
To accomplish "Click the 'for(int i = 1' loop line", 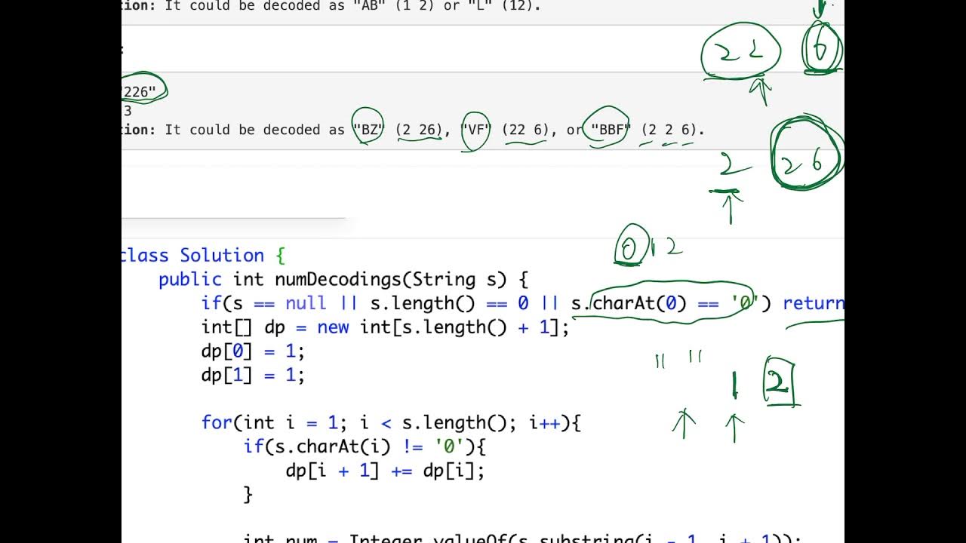I will coord(391,423).
